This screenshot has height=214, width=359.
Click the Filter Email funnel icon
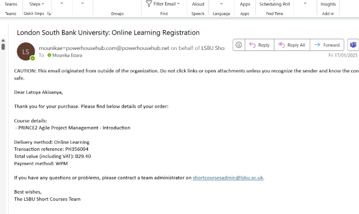[149, 4]
